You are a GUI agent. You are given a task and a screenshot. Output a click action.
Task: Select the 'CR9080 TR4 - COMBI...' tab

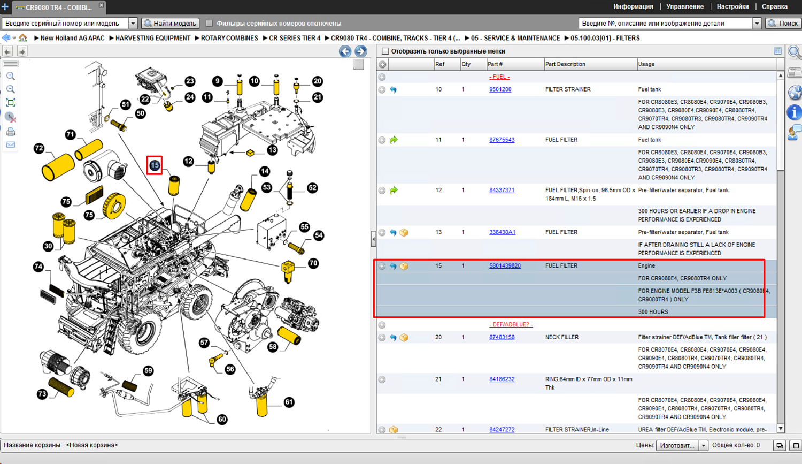[59, 7]
